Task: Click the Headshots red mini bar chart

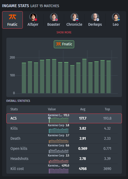Action: (x=59, y=161)
